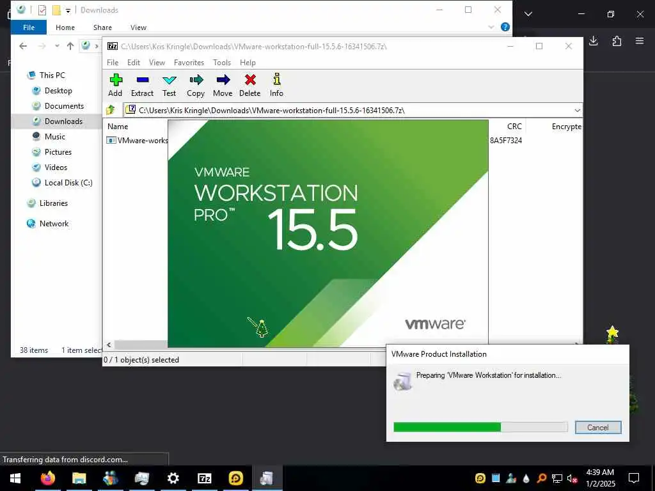655x491 pixels.
Task: Sort by the Name column header
Action: click(118, 127)
